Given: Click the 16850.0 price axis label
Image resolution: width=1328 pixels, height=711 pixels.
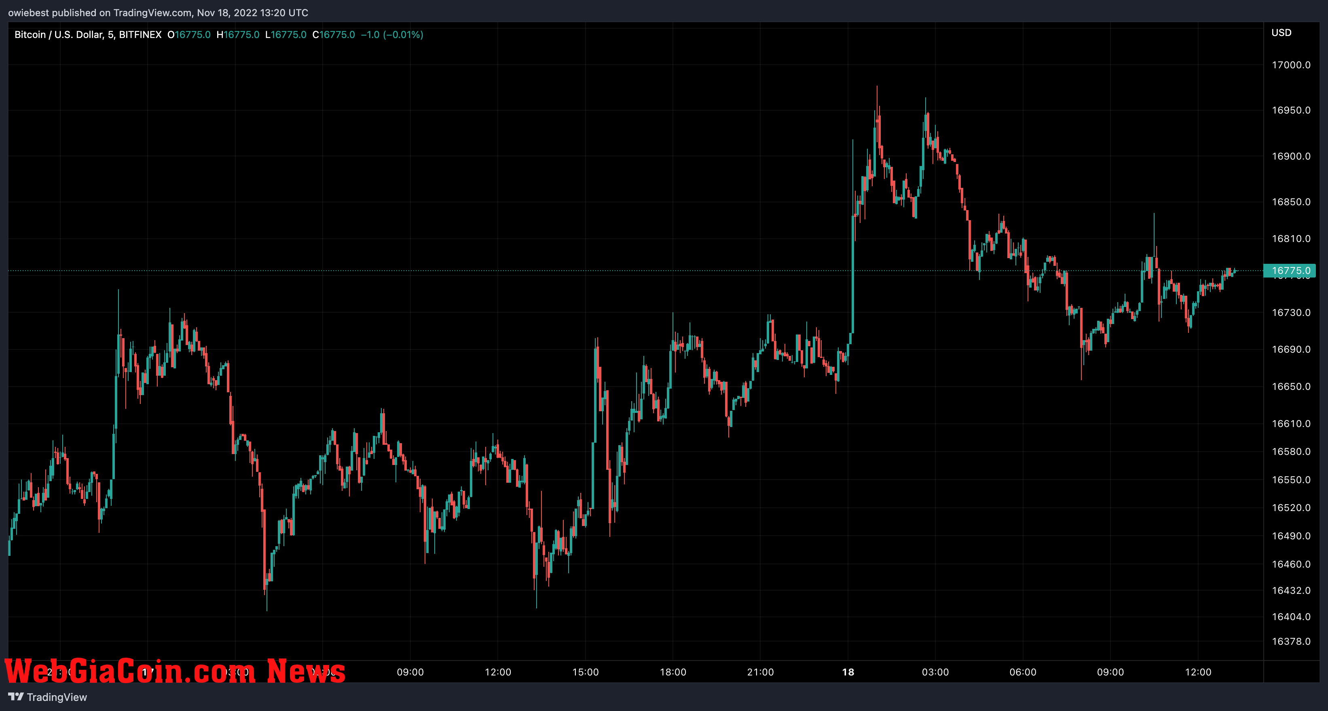Looking at the screenshot, I should pyautogui.click(x=1291, y=202).
